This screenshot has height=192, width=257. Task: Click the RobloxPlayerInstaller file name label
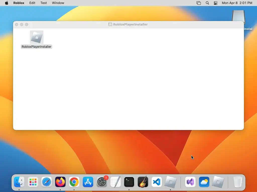click(36, 47)
